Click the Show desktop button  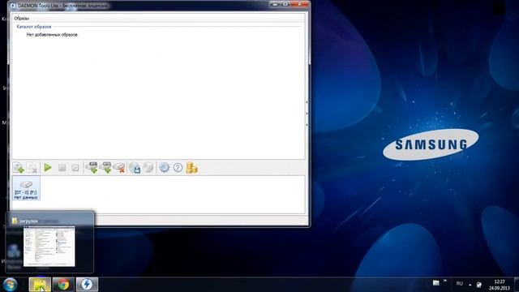click(517, 285)
